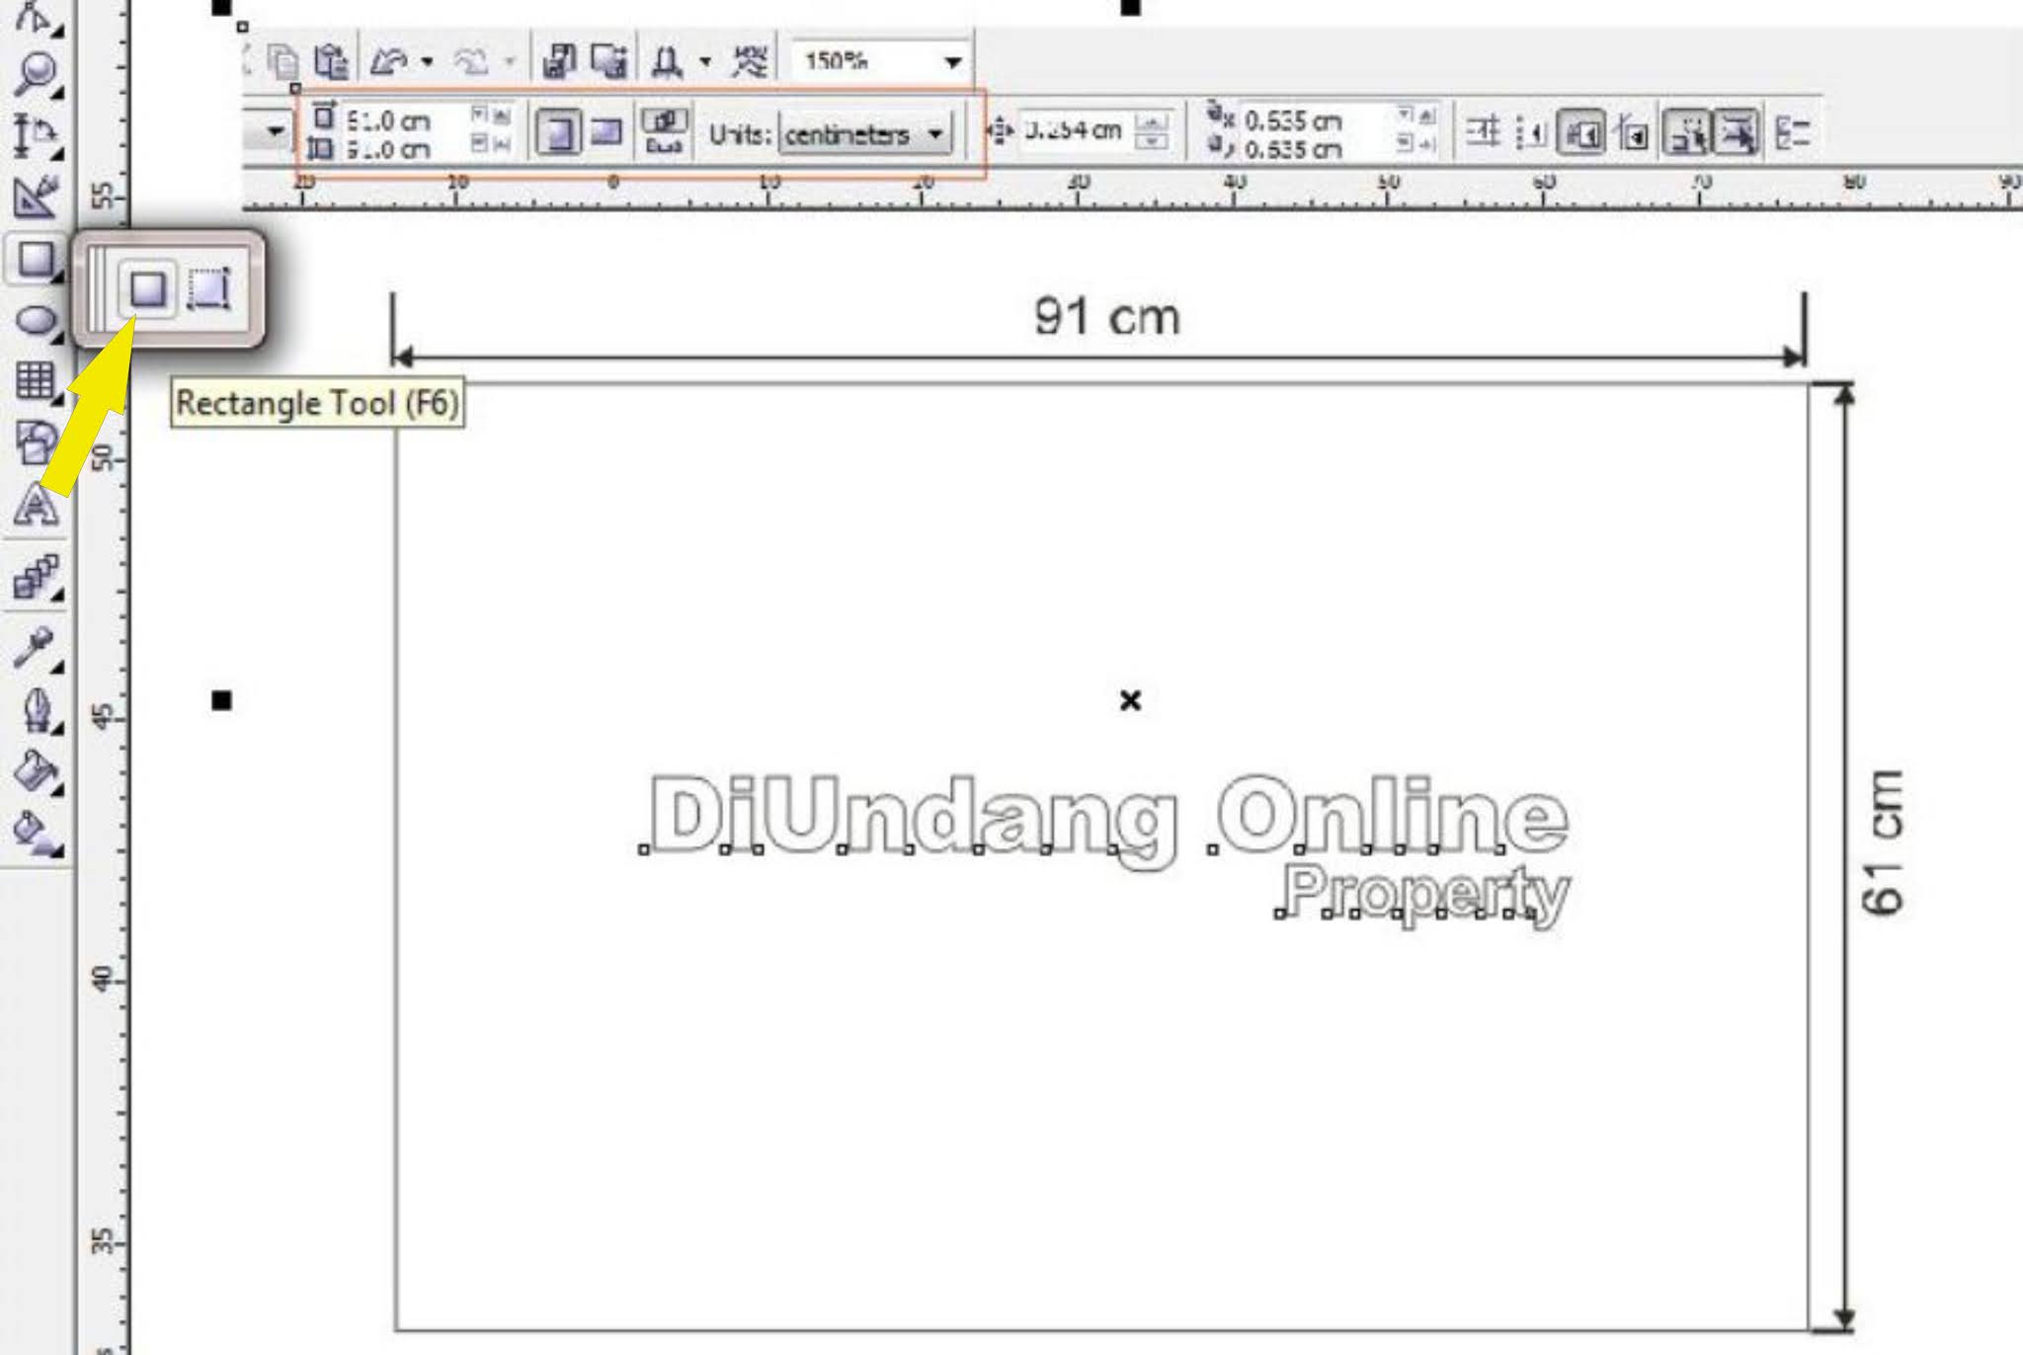Viewport: 2023px width, 1355px height.
Task: Choose the Table tool grid icon
Action: 36,380
